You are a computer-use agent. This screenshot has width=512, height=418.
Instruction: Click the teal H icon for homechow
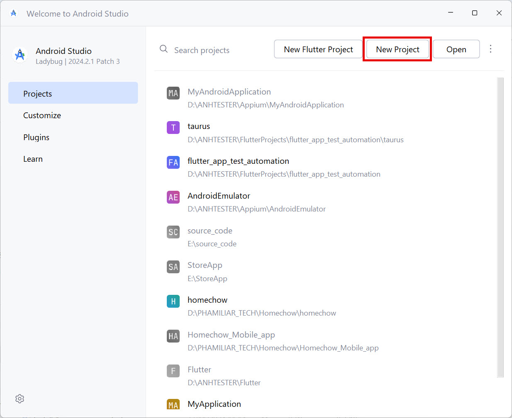tap(173, 301)
